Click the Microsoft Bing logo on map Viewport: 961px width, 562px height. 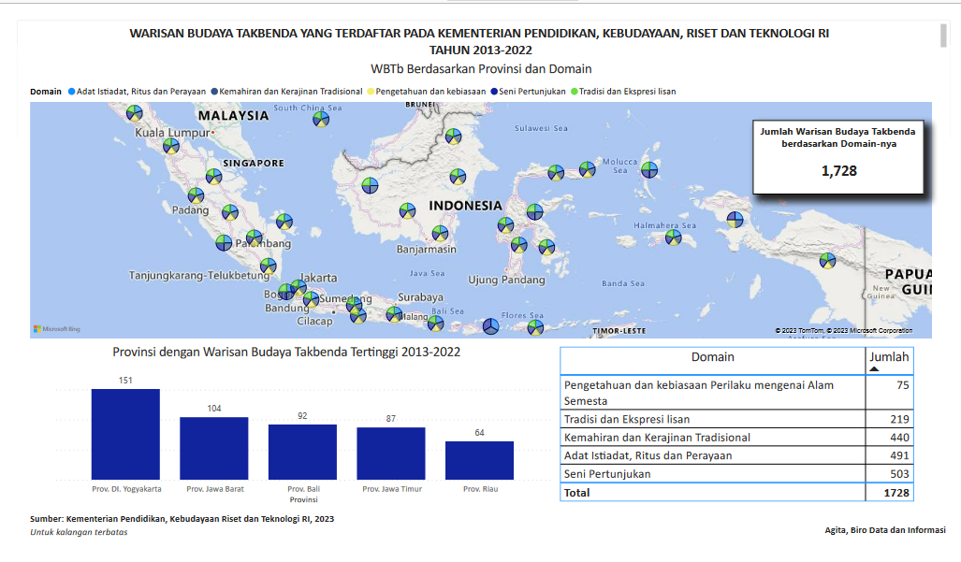click(x=57, y=329)
